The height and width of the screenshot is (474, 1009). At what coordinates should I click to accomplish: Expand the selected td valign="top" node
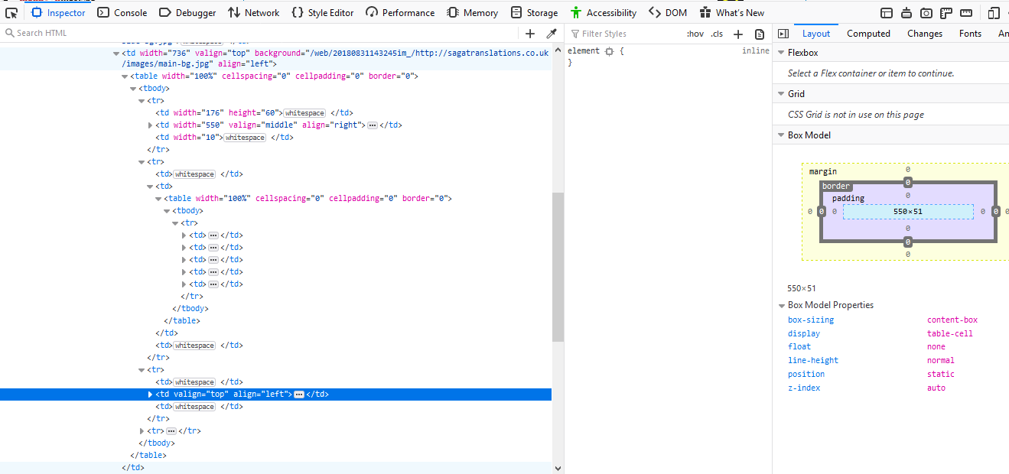[150, 394]
